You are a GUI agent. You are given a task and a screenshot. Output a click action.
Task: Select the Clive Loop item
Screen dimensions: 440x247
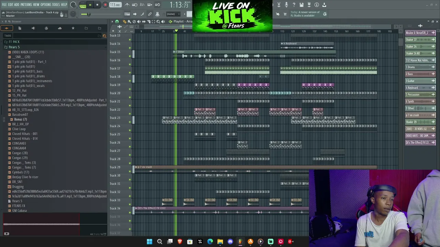(19, 129)
